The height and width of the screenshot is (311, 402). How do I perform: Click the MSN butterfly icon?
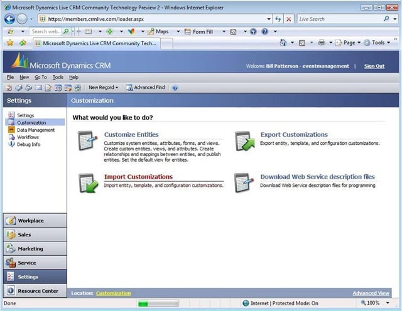[x=131, y=31]
